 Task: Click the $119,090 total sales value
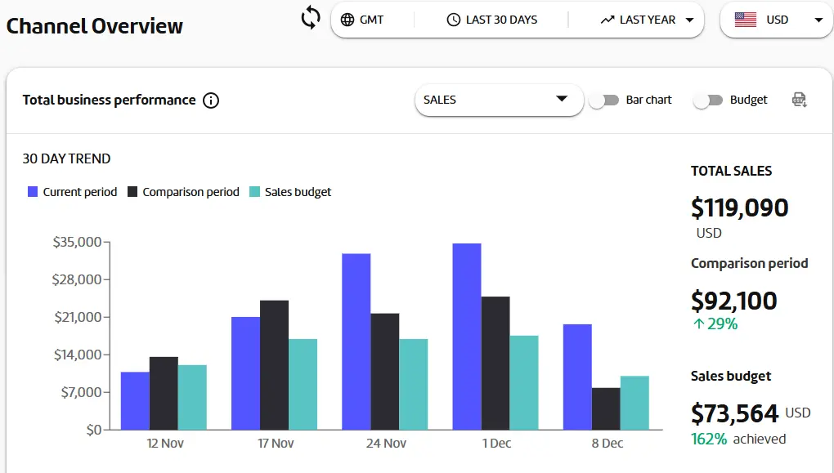pos(739,207)
